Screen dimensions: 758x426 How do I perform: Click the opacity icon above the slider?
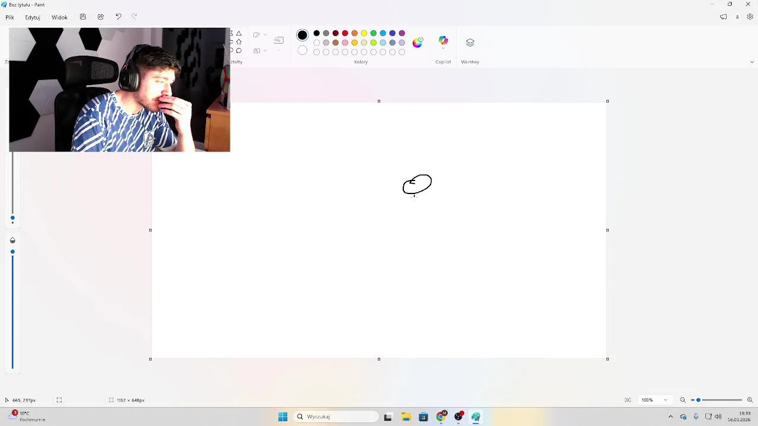(12, 240)
